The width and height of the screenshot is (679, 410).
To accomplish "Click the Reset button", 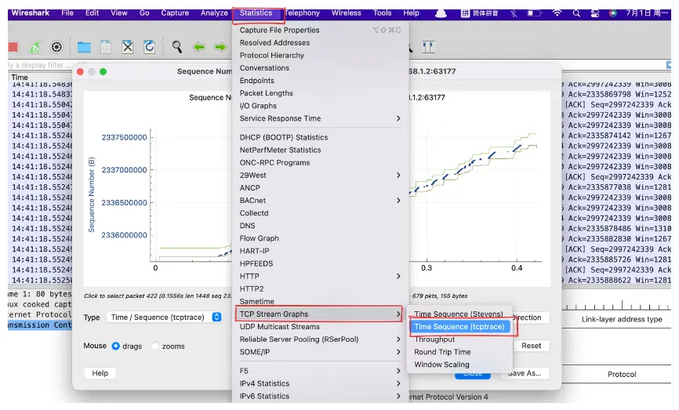I will [x=532, y=346].
